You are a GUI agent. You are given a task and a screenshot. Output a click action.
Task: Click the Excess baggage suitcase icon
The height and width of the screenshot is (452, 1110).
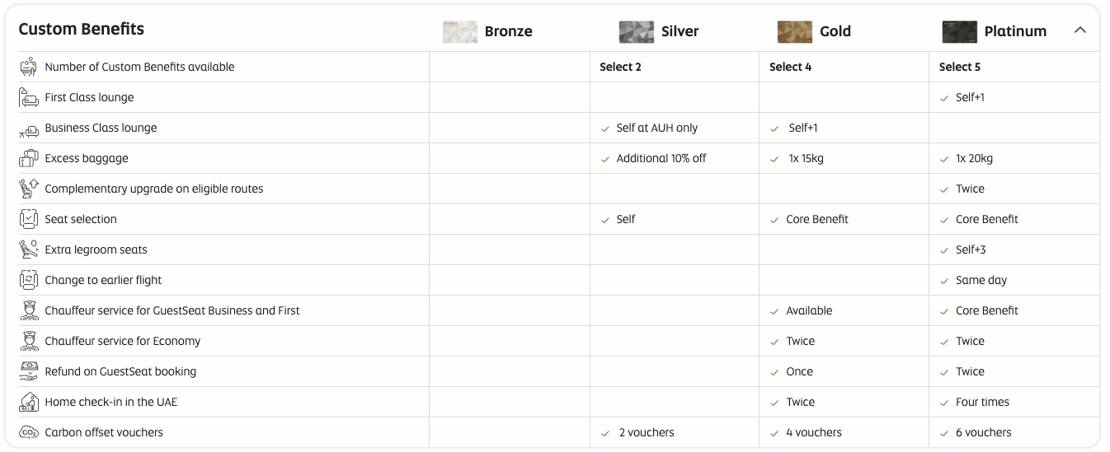[29, 158]
